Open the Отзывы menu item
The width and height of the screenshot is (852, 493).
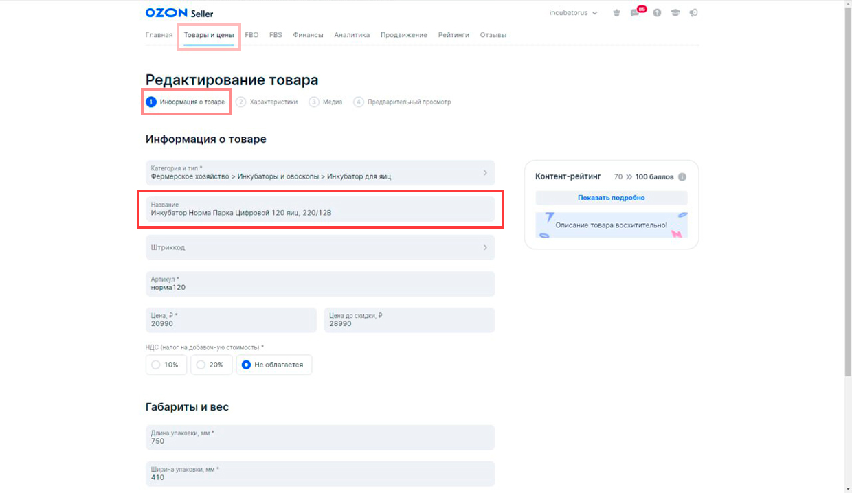point(493,35)
